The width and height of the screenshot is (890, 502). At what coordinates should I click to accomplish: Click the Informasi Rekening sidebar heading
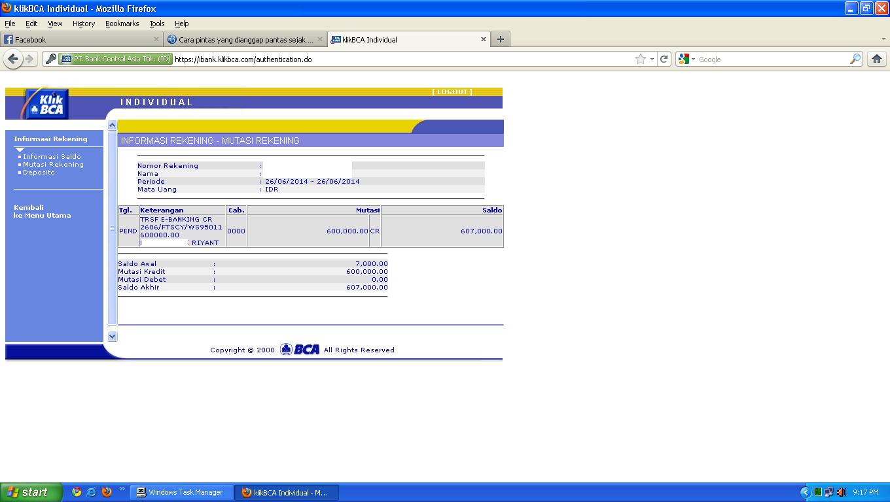[50, 139]
